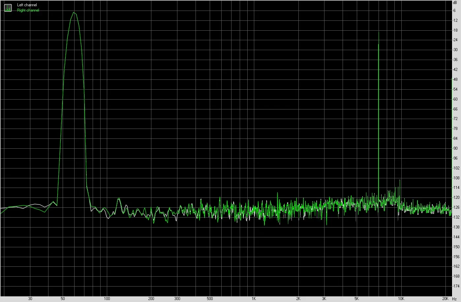
Task: Click the "5K" frequency axis label
Action: (356, 299)
